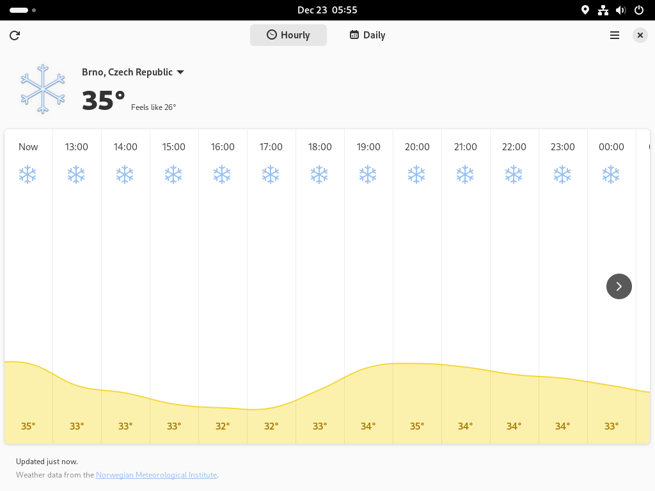This screenshot has width=655, height=491.
Task: Switch to the Hourly forecast view
Action: pyautogui.click(x=288, y=35)
